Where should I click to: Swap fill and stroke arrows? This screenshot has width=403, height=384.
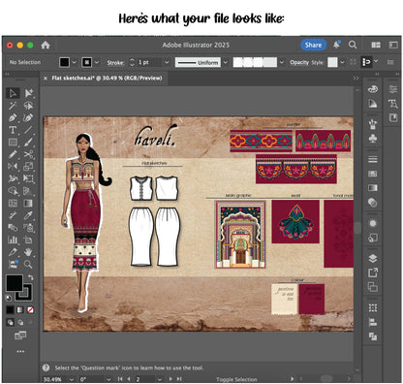pyautogui.click(x=30, y=277)
